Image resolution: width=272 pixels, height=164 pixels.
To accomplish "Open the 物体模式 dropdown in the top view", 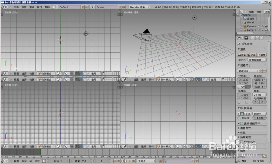I will (46, 73).
